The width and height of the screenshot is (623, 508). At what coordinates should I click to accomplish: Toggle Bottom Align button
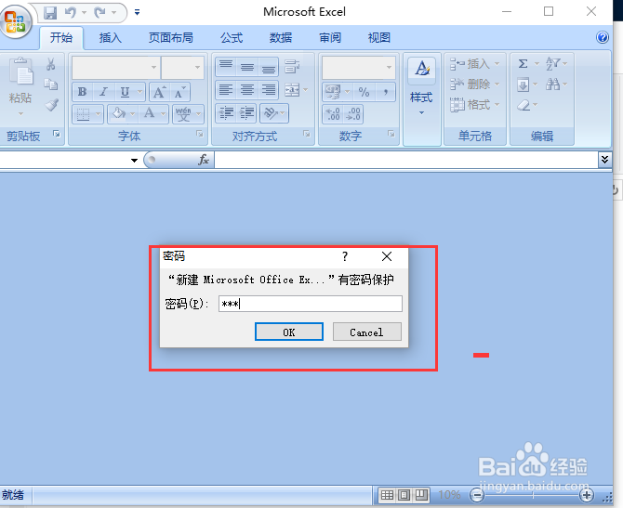[269, 67]
